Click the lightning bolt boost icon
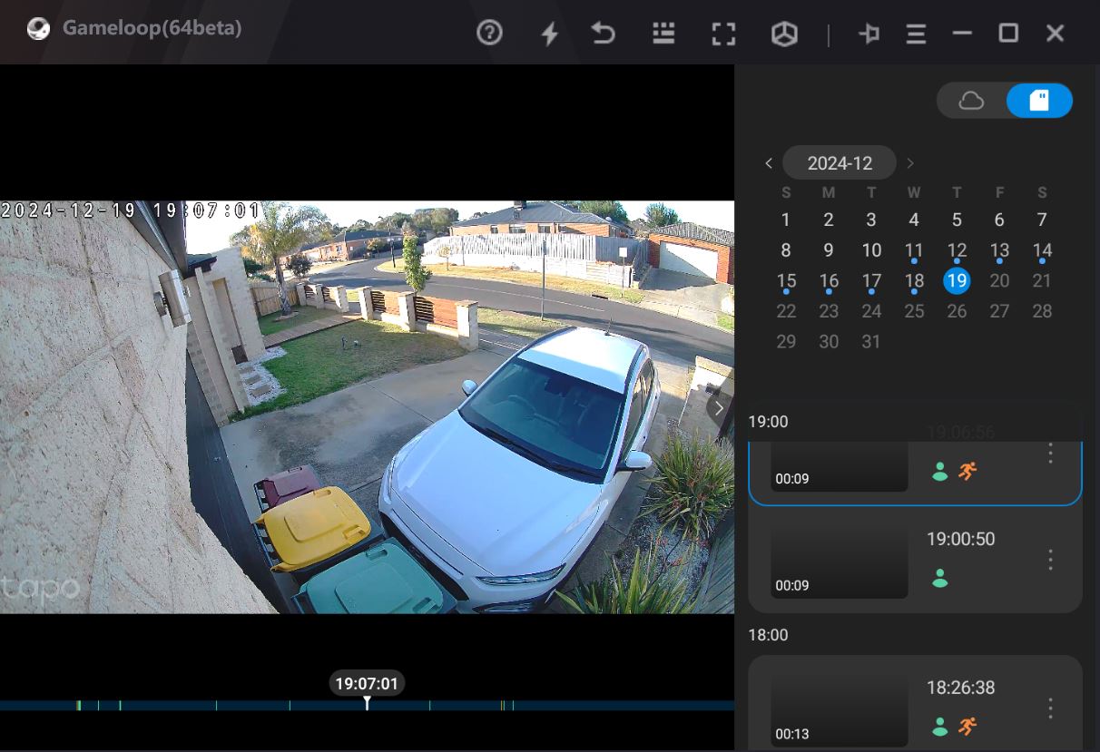This screenshot has width=1100, height=752. tap(549, 34)
